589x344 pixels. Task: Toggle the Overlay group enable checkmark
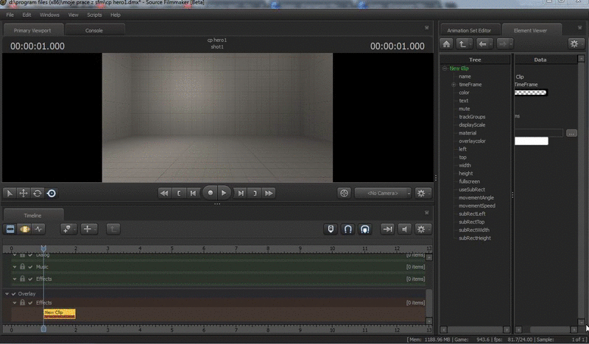point(13,294)
